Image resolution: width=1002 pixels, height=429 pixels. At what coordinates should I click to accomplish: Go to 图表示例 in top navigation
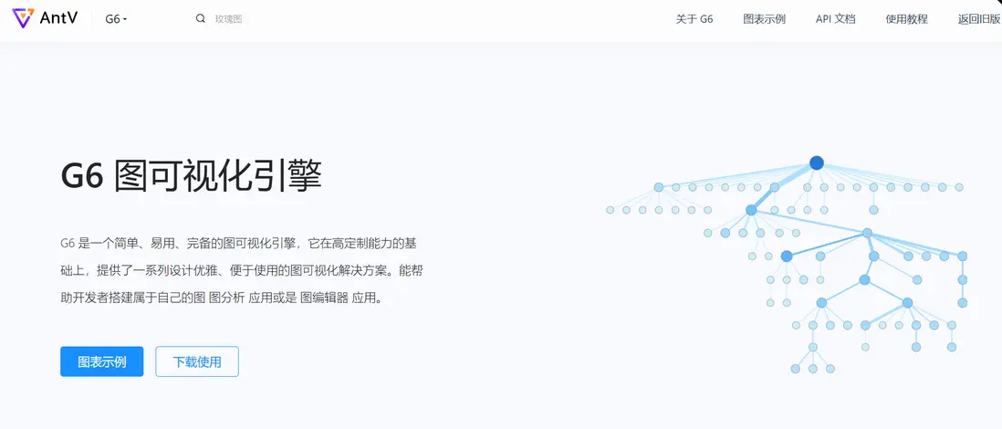[765, 19]
